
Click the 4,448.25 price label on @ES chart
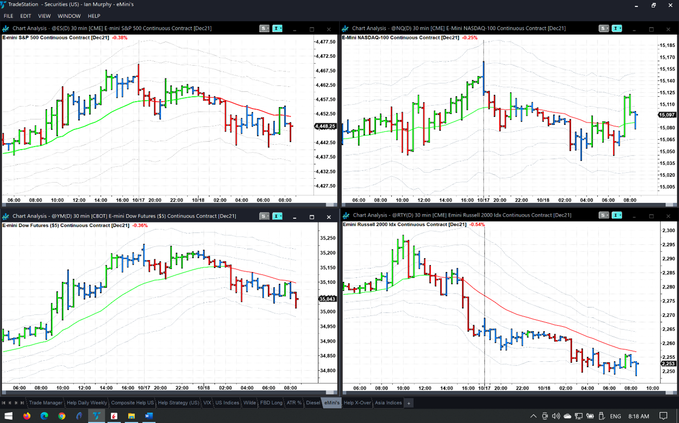tap(325, 126)
